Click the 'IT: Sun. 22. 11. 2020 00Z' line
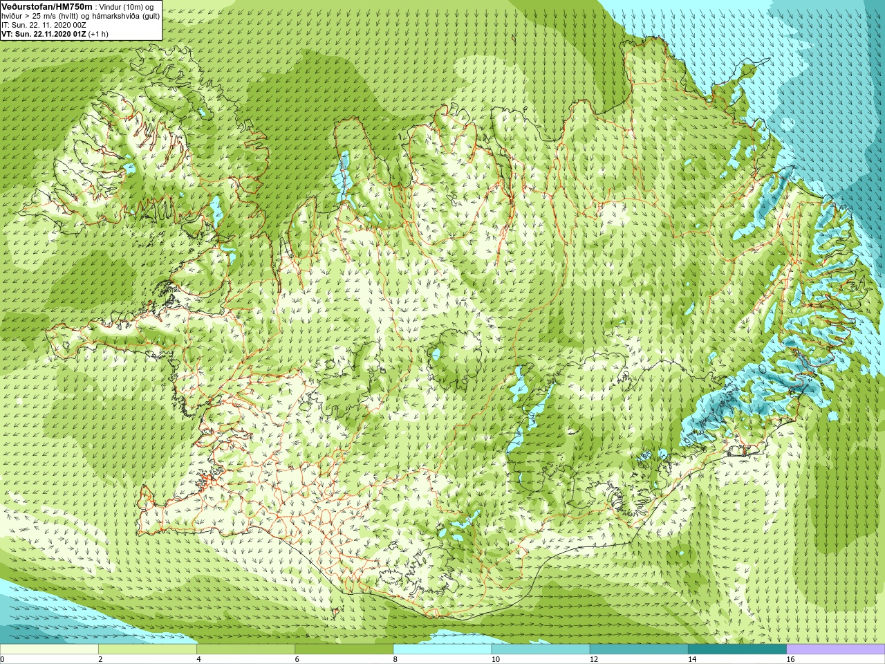The height and width of the screenshot is (664, 885). click(44, 25)
